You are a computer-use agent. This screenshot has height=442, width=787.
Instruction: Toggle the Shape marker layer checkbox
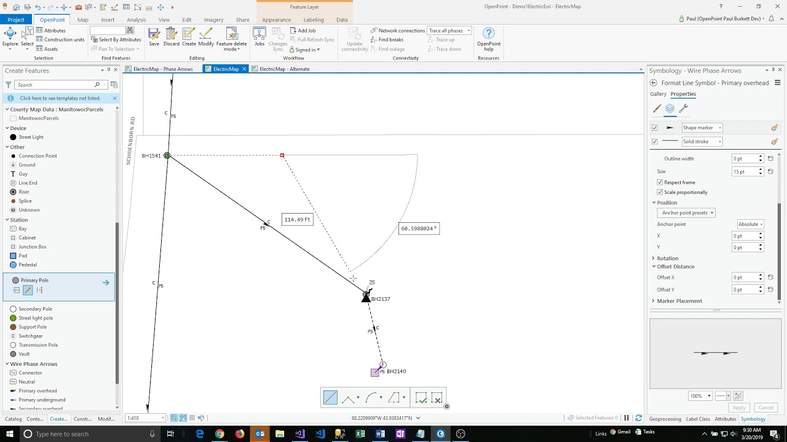pos(654,128)
